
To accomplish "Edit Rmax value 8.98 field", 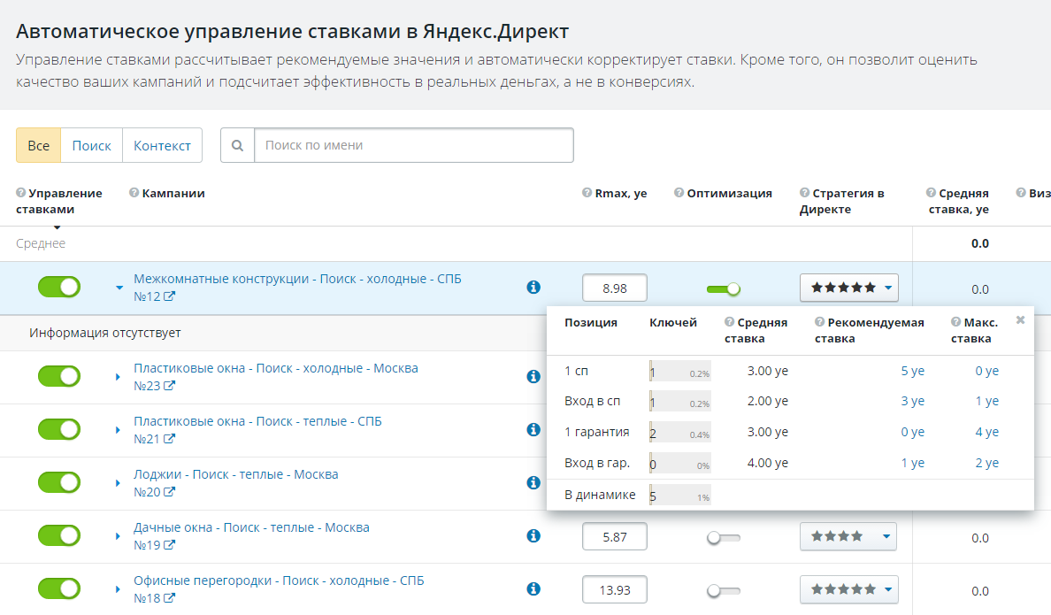I will coord(615,288).
